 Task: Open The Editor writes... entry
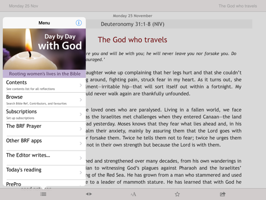click(x=44, y=158)
